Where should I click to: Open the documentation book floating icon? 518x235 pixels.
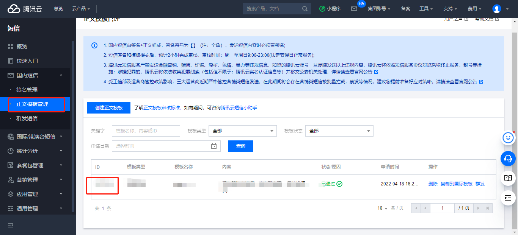pos(508,178)
